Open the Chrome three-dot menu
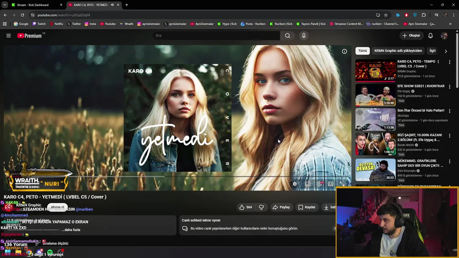Screen dimensions: 459x258 click(454, 15)
